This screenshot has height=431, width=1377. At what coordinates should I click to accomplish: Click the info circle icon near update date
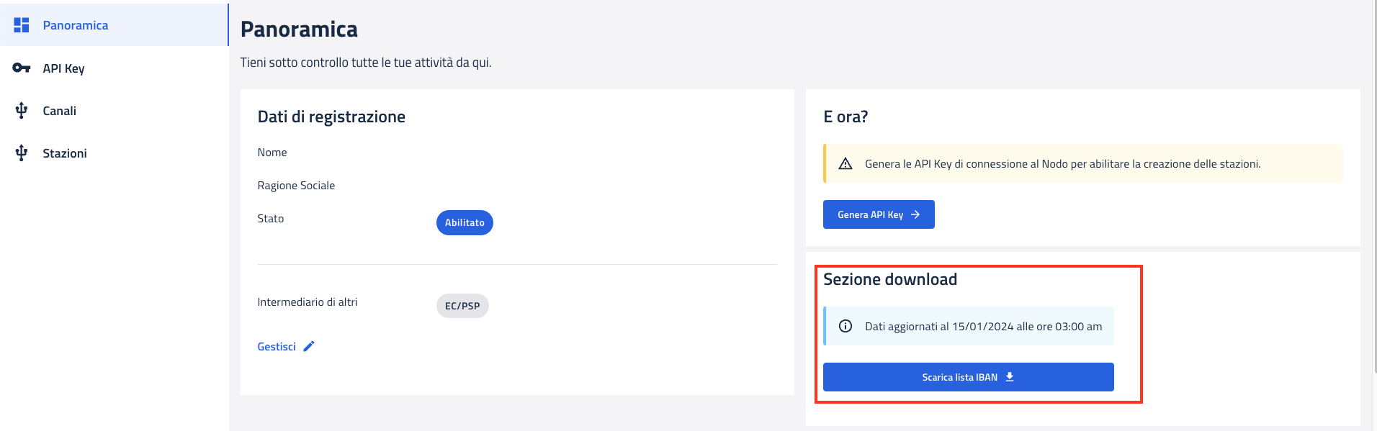coord(846,327)
